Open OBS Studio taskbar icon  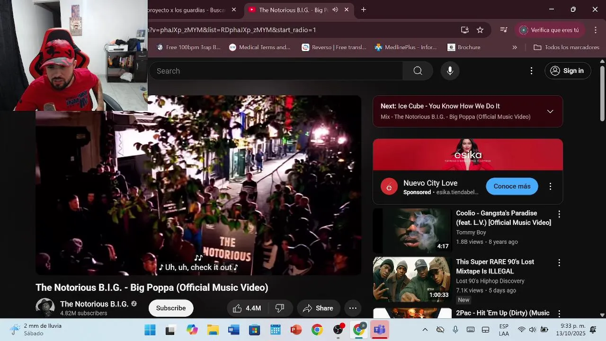(x=338, y=330)
